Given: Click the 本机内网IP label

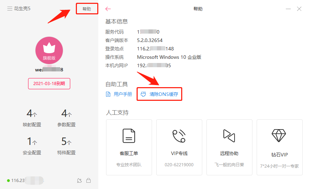Looking at the screenshot, I should pyautogui.click(x=117, y=65).
